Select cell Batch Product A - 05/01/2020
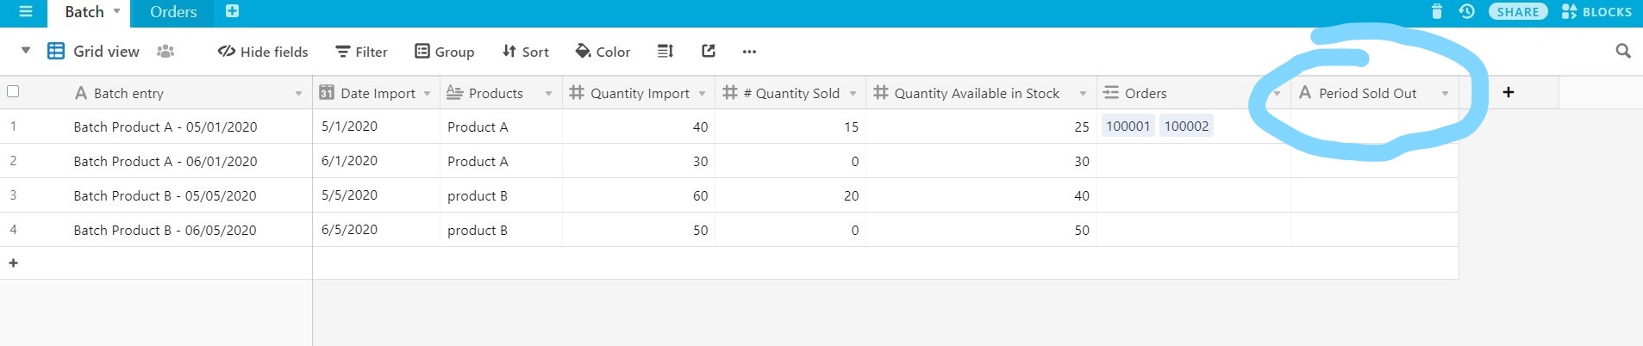This screenshot has width=1643, height=346. (166, 127)
